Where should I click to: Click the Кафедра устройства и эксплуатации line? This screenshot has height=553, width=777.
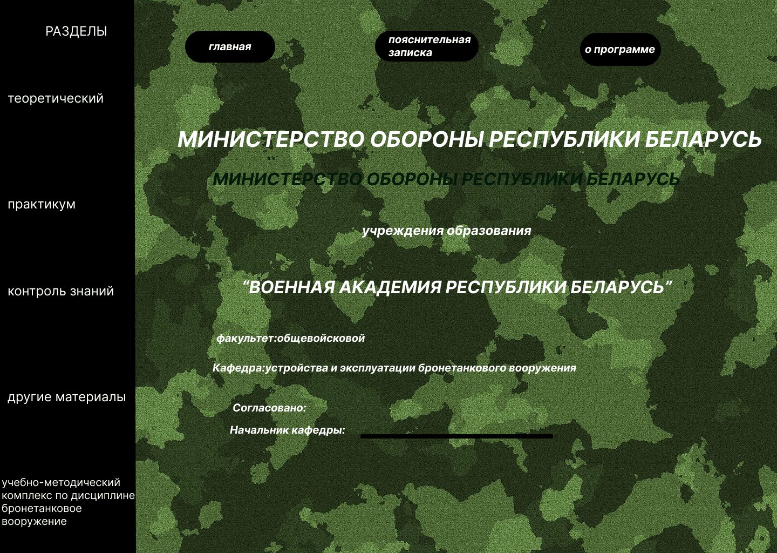point(394,368)
